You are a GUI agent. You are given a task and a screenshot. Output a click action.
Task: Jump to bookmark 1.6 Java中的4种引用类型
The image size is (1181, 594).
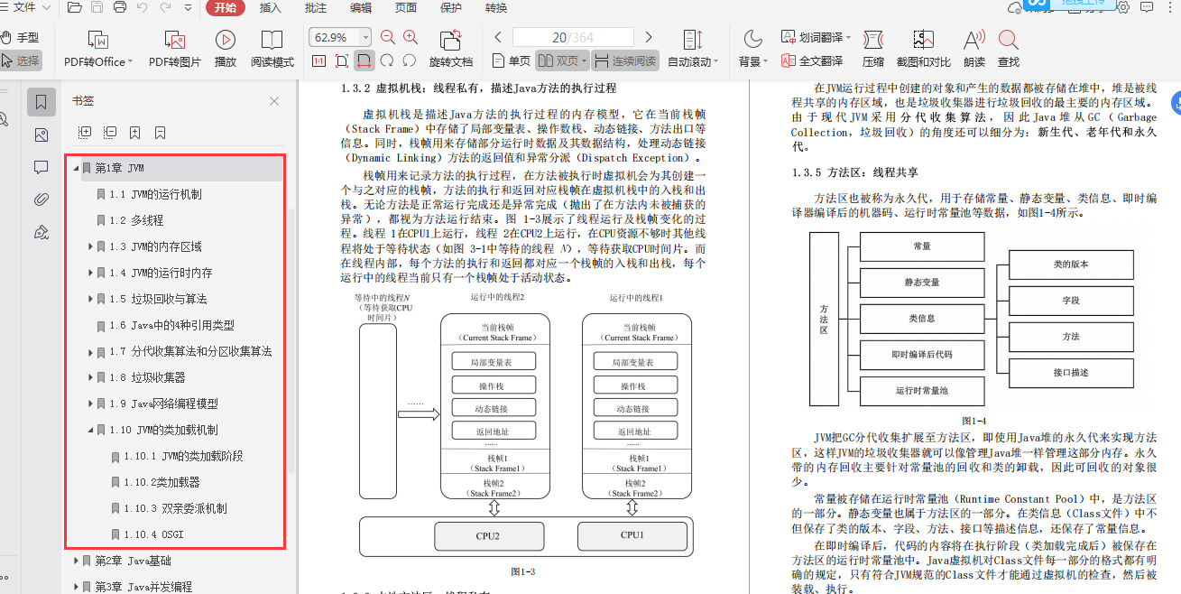(171, 325)
